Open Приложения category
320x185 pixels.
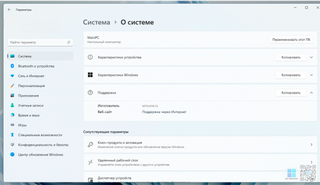click(41, 96)
